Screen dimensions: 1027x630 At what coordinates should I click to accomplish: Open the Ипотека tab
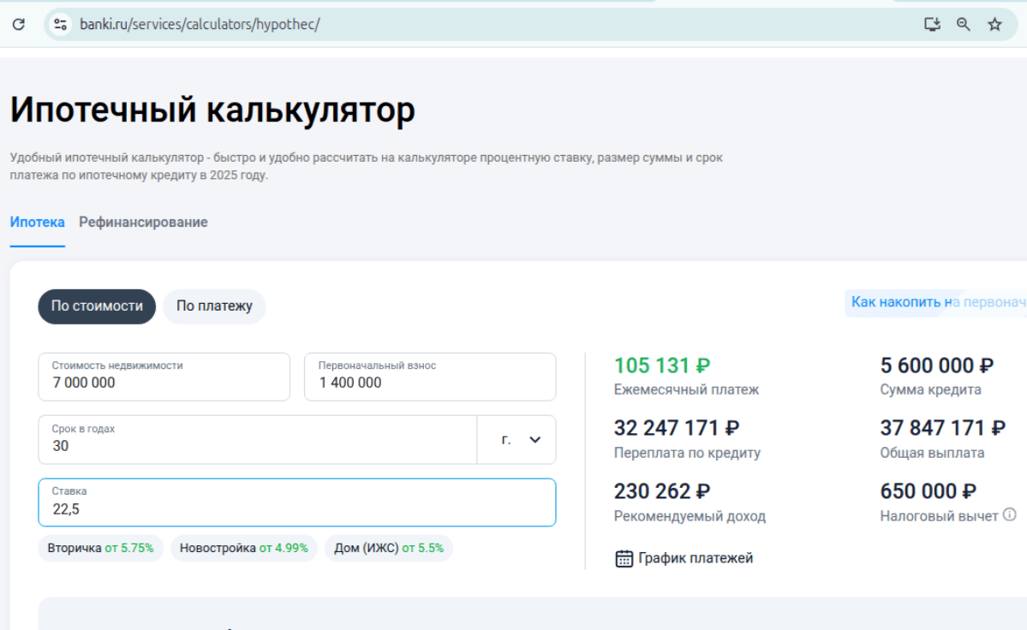(37, 223)
